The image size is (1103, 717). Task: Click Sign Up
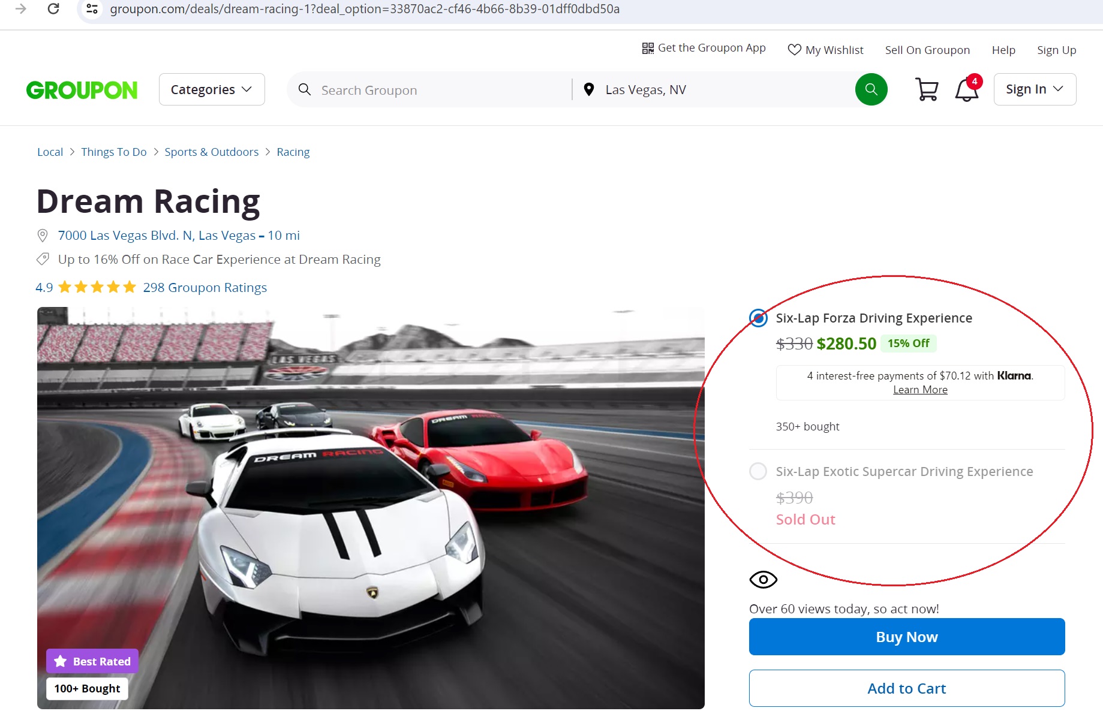[1056, 50]
